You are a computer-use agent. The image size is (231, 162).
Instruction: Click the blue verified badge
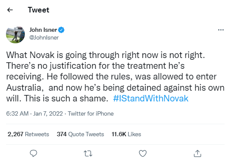[61, 30]
